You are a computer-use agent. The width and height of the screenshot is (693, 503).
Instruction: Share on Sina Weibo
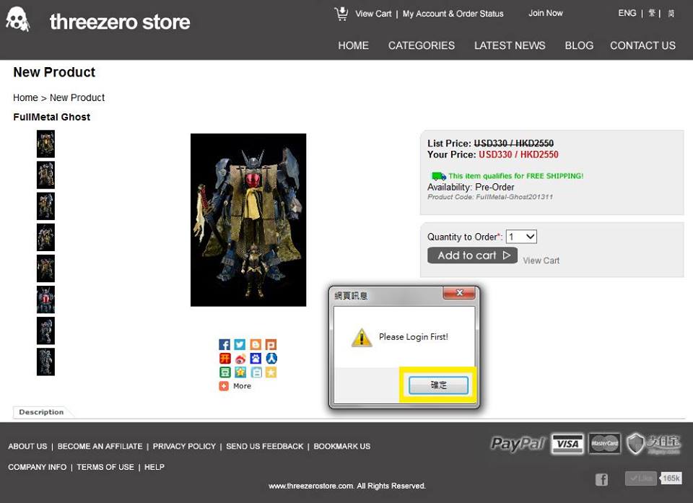pyautogui.click(x=240, y=359)
